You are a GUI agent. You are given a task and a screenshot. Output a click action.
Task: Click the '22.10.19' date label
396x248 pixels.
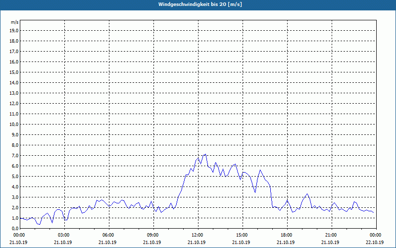click(375, 242)
